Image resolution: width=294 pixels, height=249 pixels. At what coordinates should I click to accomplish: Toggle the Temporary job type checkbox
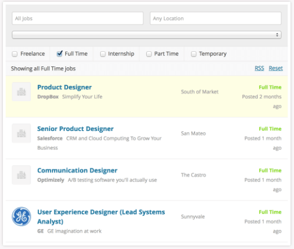pyautogui.click(x=194, y=54)
